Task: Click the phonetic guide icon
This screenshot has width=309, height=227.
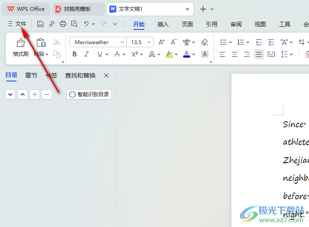Action: click(187, 42)
